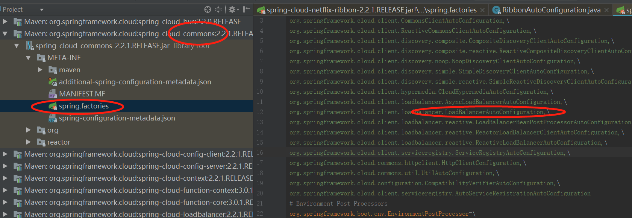632x218 pixels.
Task: Click the Scroll from Source target icon
Action: coord(208,9)
